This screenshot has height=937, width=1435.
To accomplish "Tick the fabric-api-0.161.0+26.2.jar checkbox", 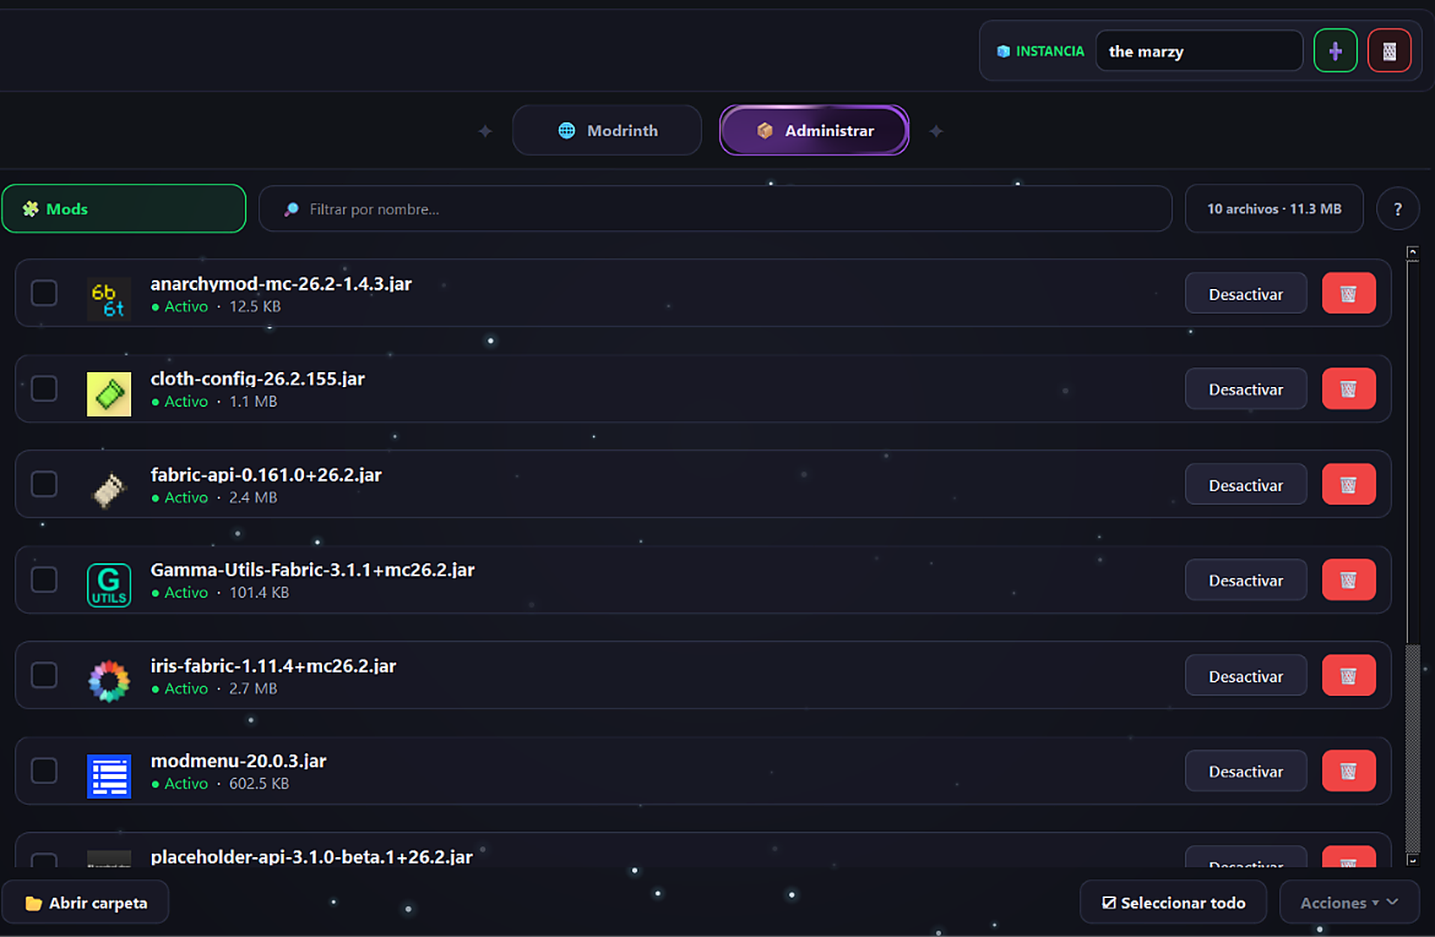I will coord(44,483).
